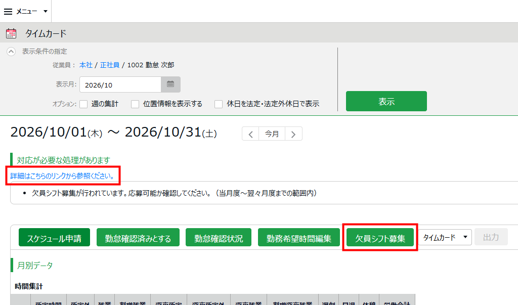Open the calendar picker for display month
The width and height of the screenshot is (518, 305).
(x=170, y=84)
